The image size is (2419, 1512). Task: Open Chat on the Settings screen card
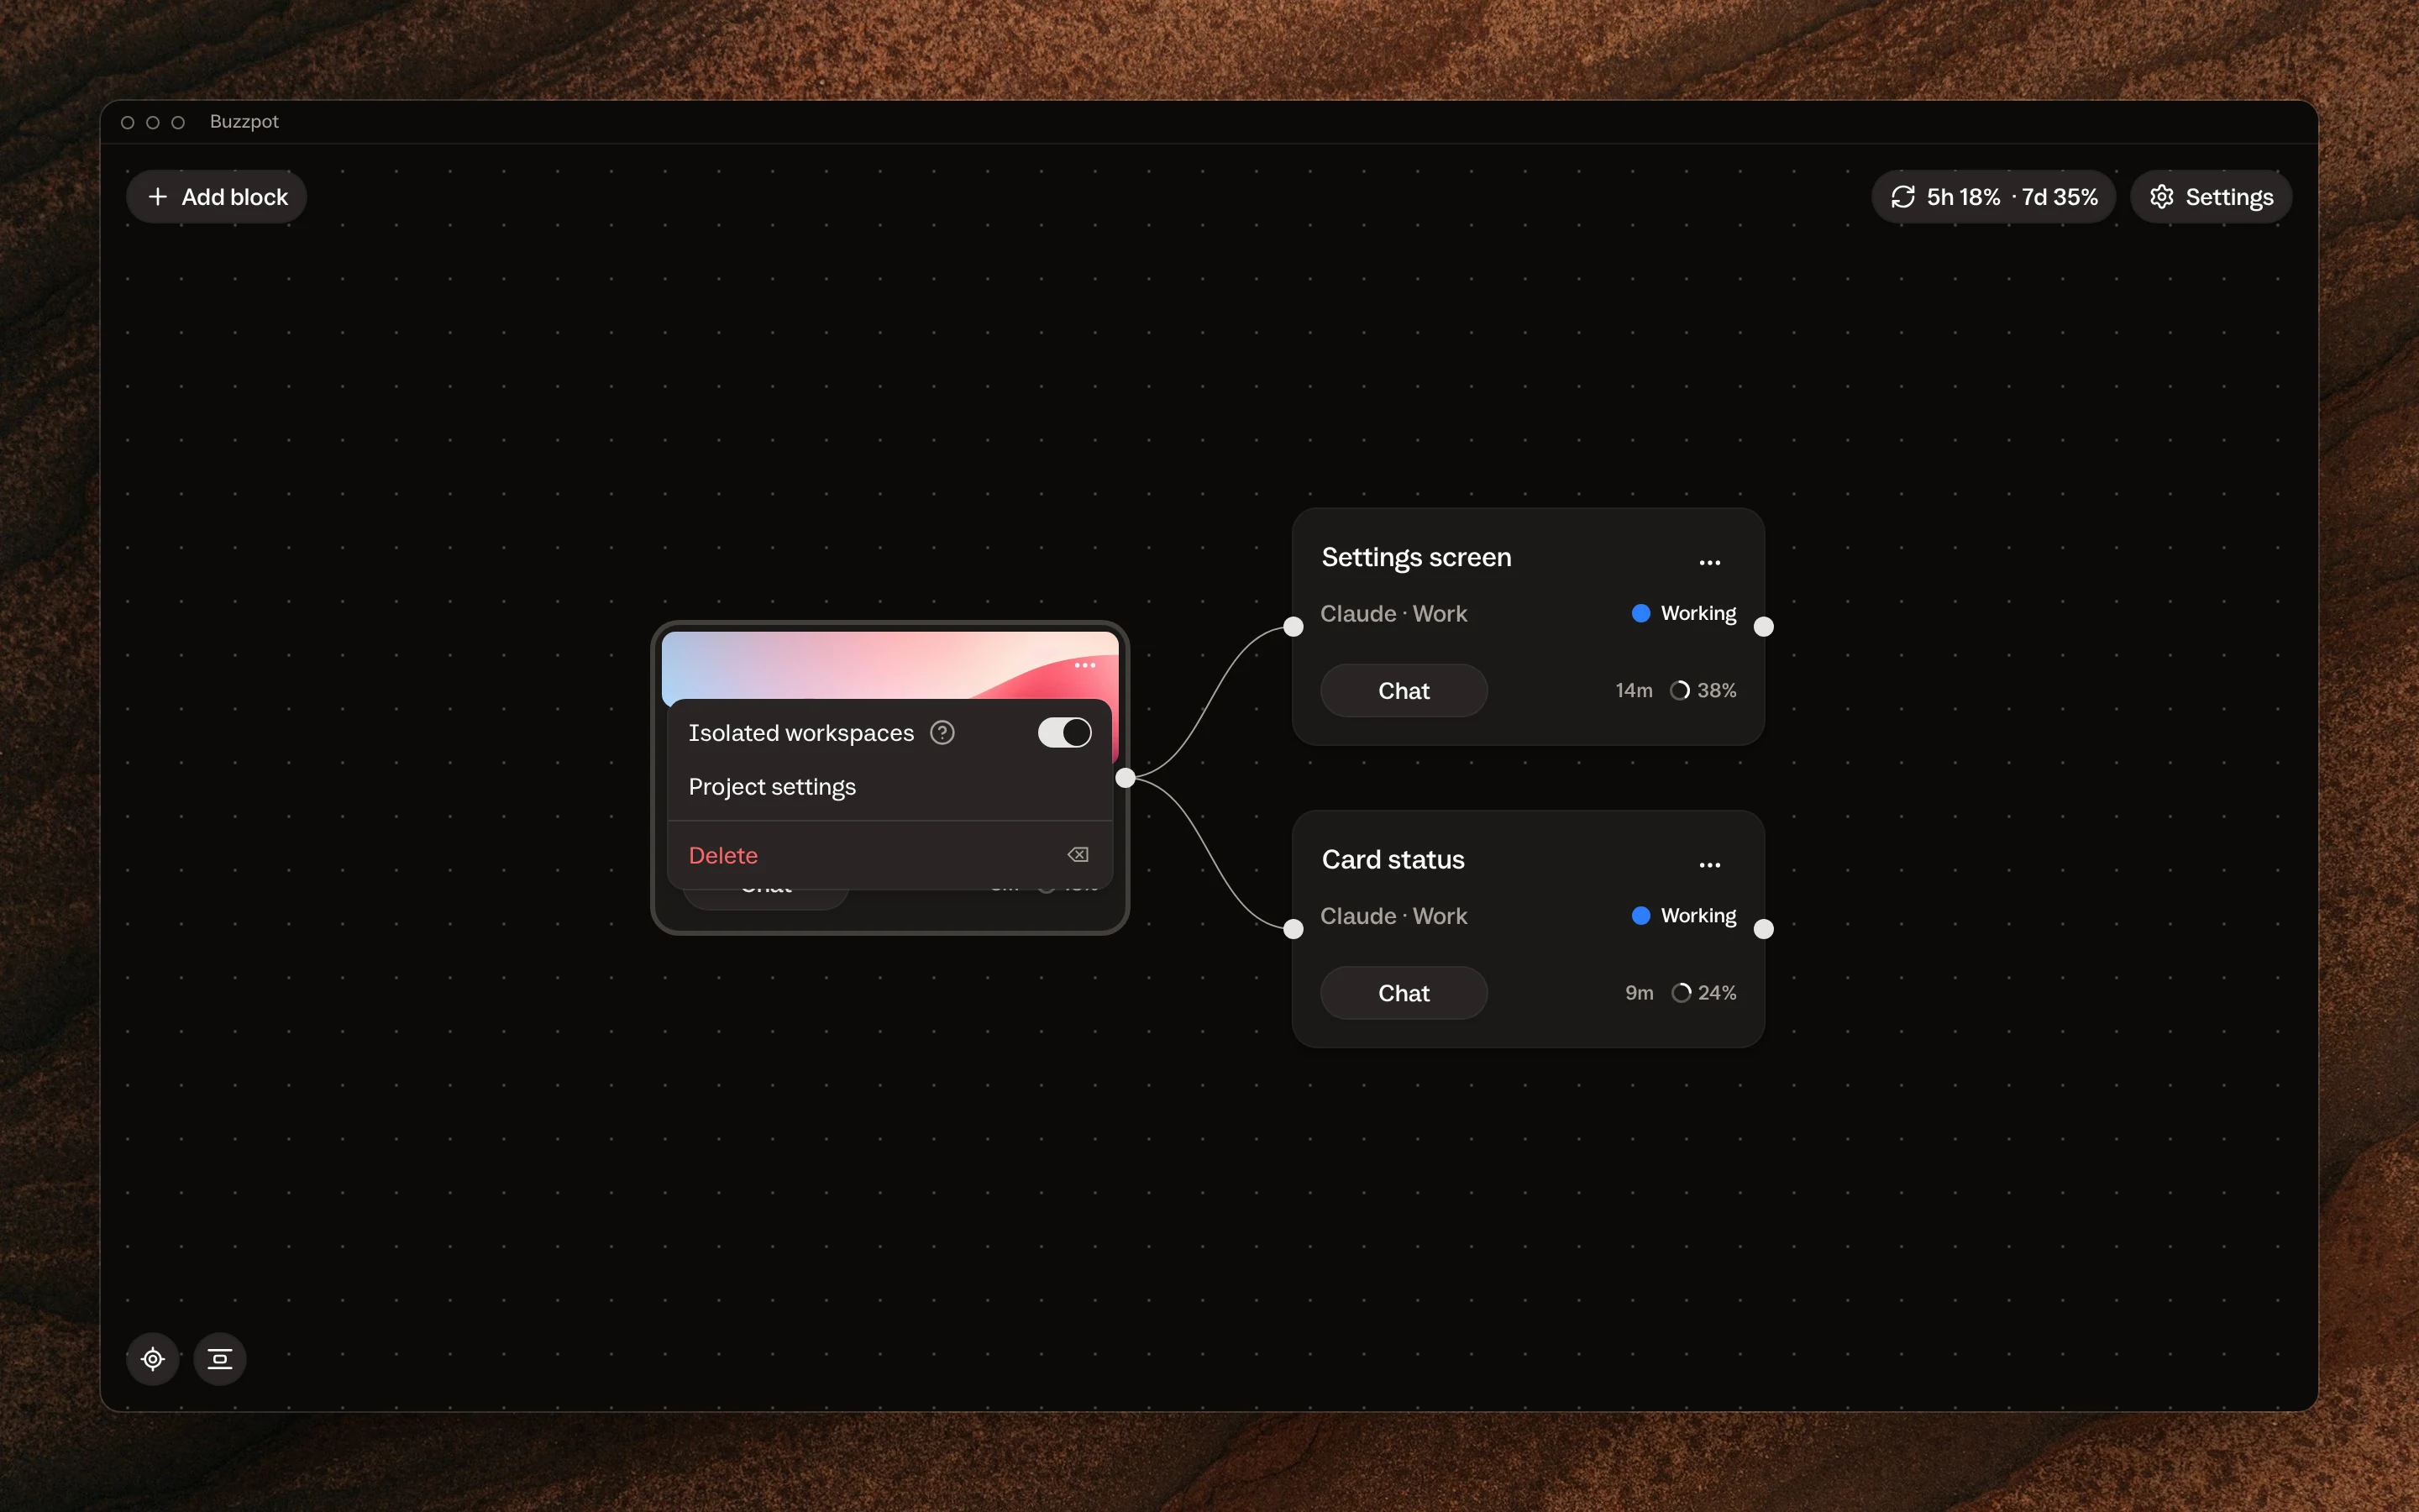tap(1404, 691)
